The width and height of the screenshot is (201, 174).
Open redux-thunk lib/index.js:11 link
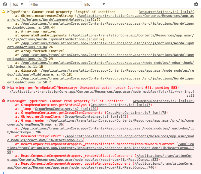point(100,65)
